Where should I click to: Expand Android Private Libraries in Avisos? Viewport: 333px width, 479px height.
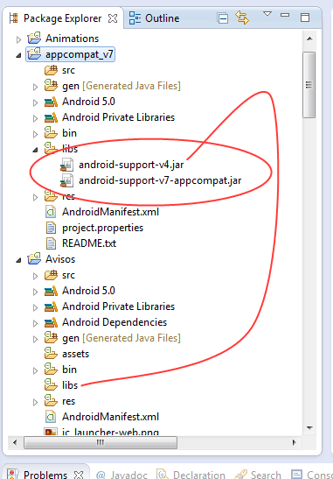point(35,307)
